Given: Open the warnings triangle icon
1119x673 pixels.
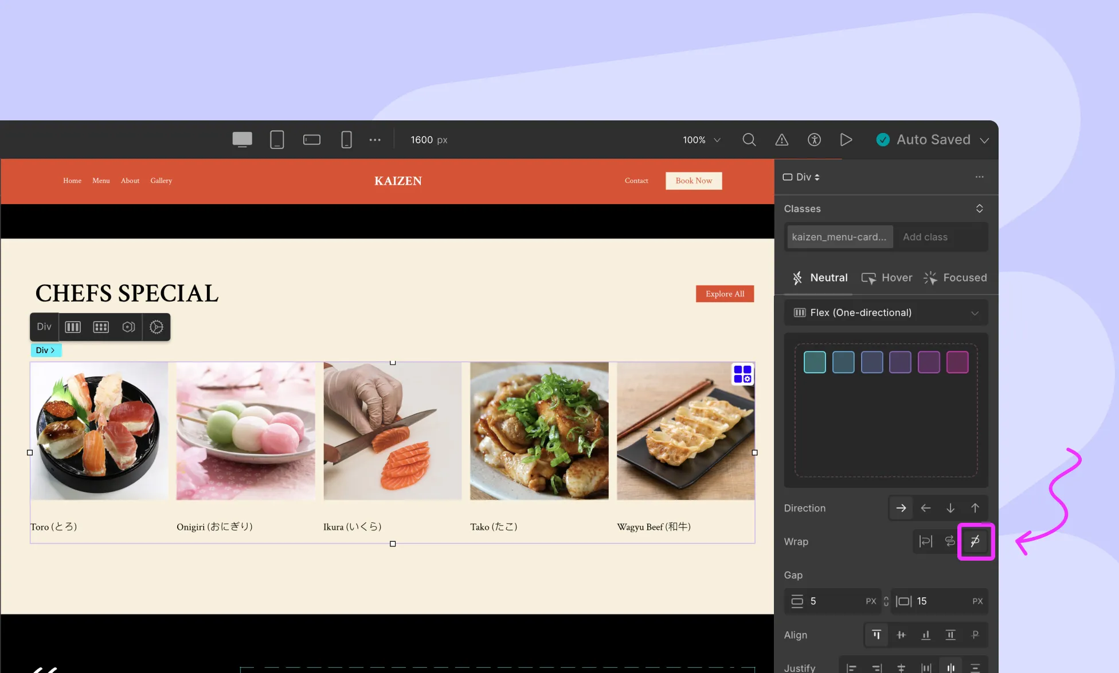Looking at the screenshot, I should (x=781, y=139).
